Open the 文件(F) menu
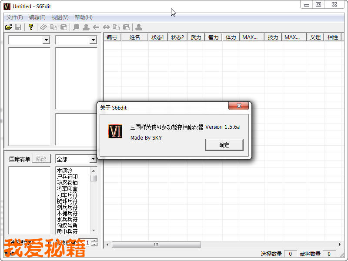 pos(15,17)
